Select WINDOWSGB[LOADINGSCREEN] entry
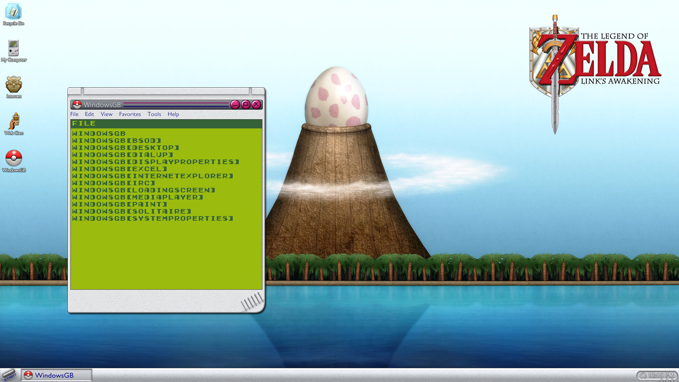Viewport: 679px width, 382px height. click(144, 190)
